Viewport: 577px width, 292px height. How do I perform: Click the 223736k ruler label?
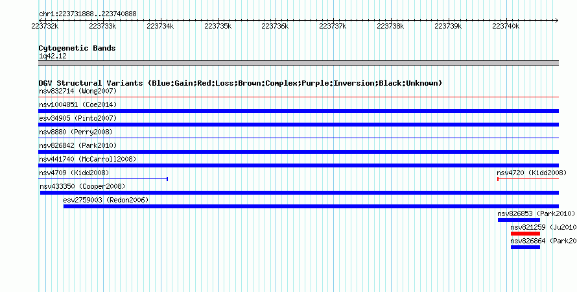[276, 26]
